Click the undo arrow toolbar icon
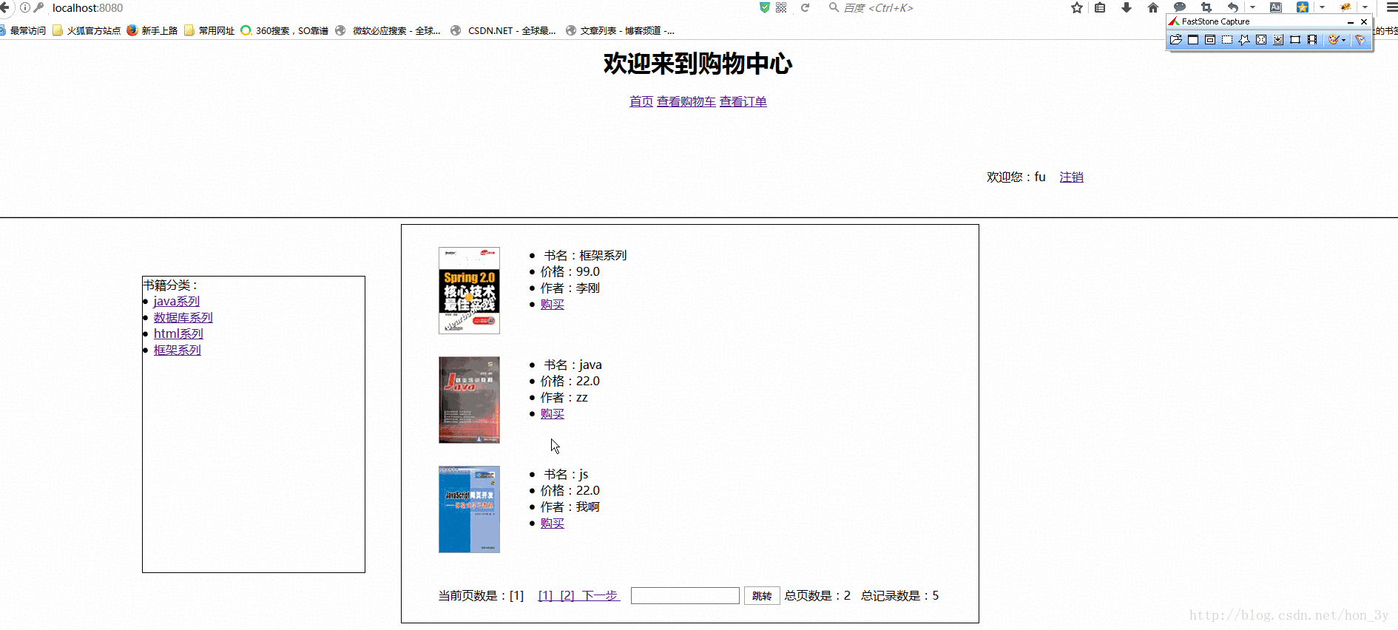Viewport: 1398px width, 630px height. point(1233,7)
